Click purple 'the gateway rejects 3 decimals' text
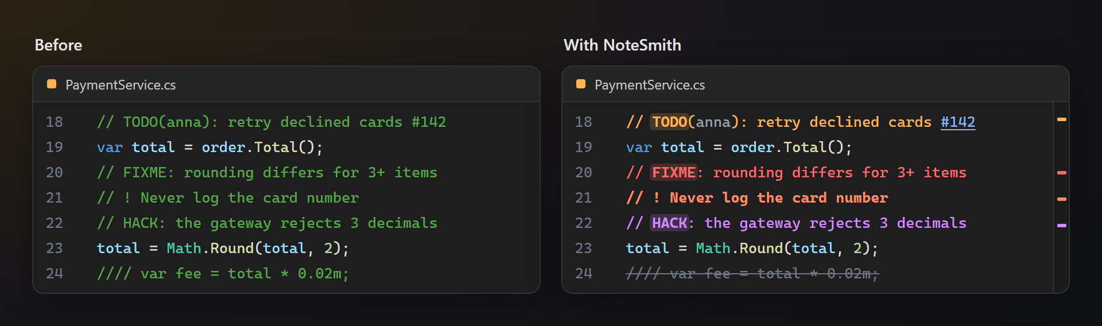The height and width of the screenshot is (326, 1102). click(x=836, y=223)
